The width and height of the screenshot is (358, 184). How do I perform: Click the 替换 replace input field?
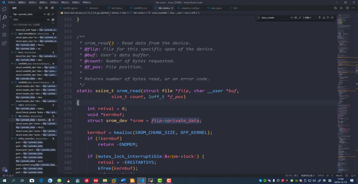pyautogui.click(x=29, y=20)
